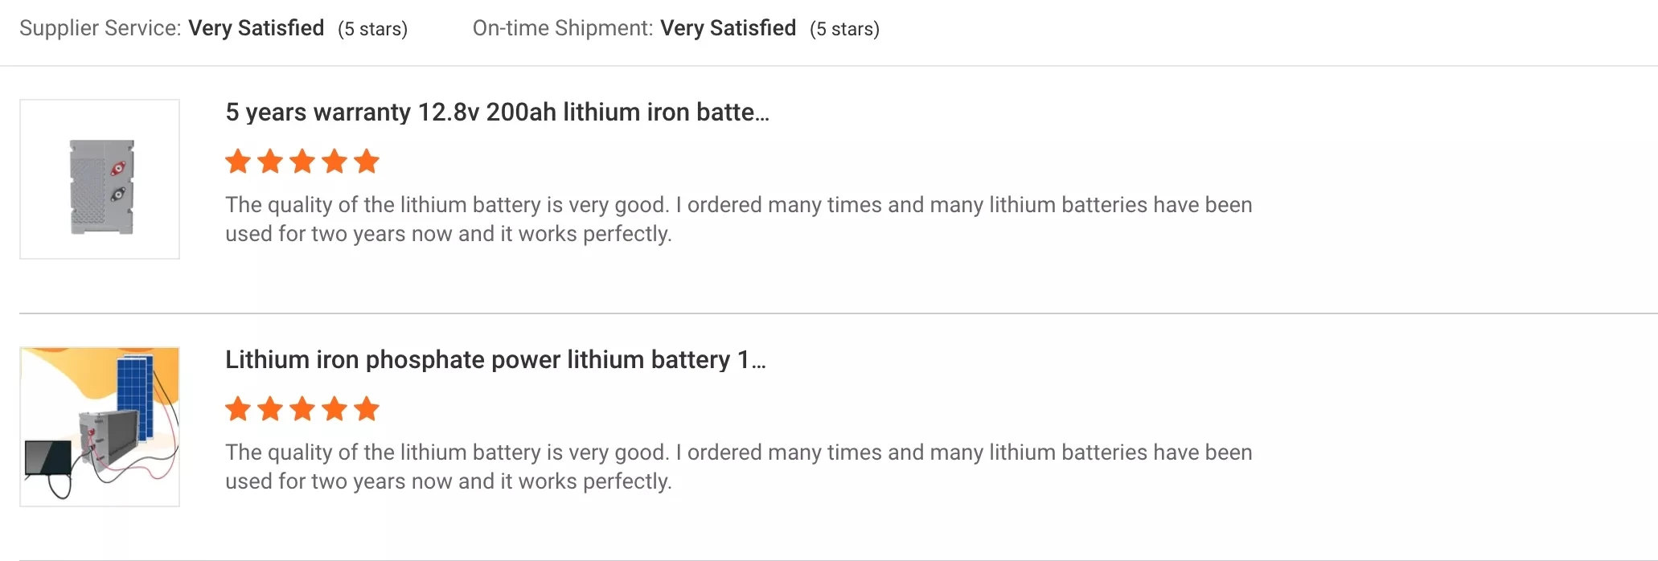
Task: Click the On-time Shipment "Very Satisfied" rating text
Action: (x=728, y=28)
